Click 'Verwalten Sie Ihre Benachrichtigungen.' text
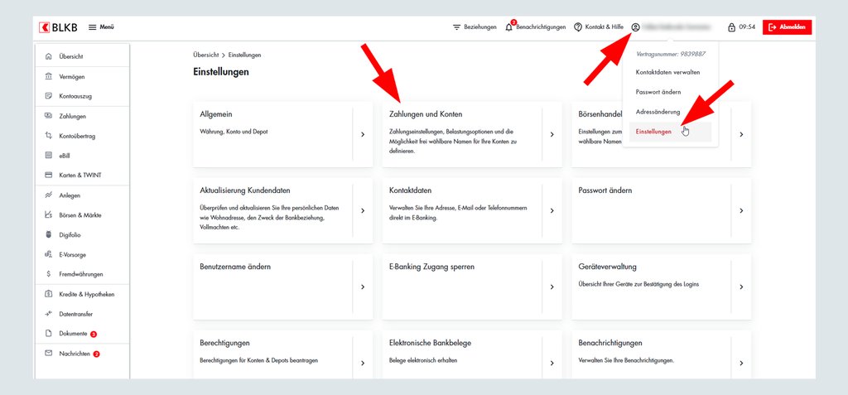The image size is (848, 395). point(626,360)
